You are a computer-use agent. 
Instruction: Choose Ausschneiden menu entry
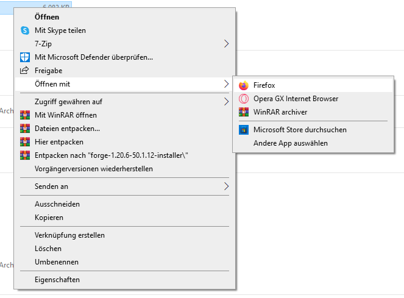click(57, 204)
